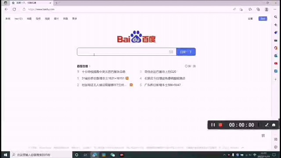The width and height of the screenshot is (281, 158).
Task: Refresh hot list with 换一换
Action: click(190, 66)
